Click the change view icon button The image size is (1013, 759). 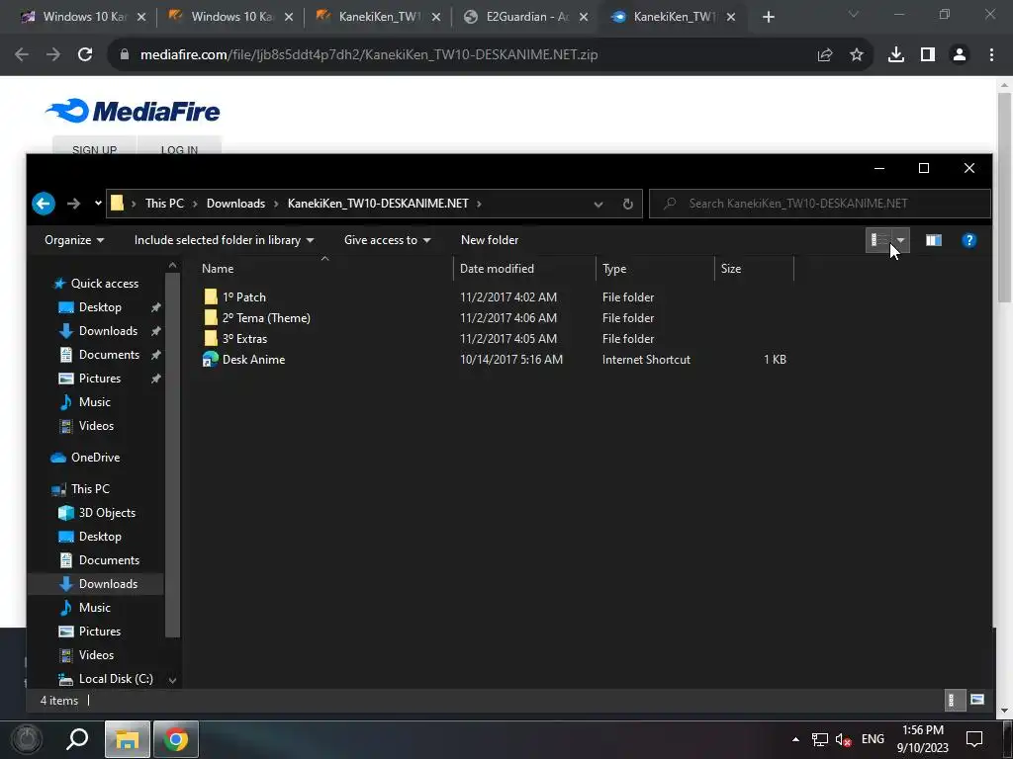(879, 240)
